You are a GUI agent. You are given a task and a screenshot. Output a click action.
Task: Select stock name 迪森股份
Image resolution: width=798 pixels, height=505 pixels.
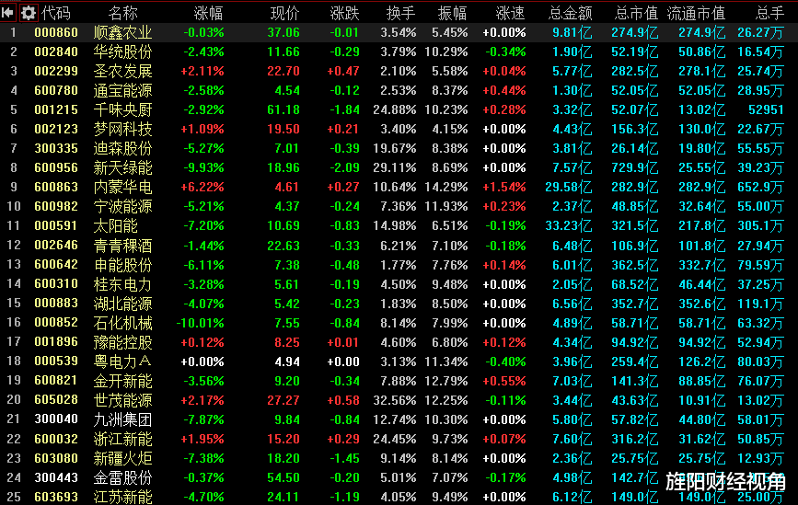point(123,148)
